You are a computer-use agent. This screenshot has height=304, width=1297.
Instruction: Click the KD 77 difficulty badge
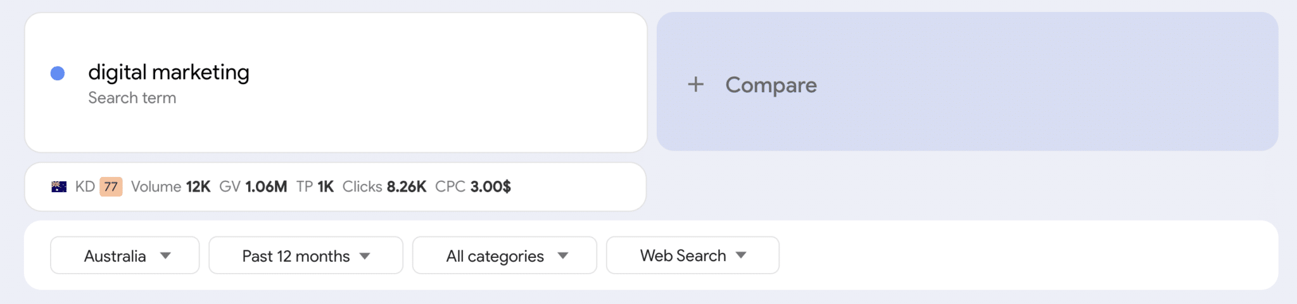coord(111,187)
